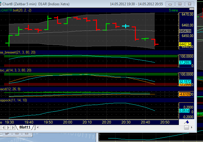Click the 6460,00 price axis label

(x=187, y=25)
